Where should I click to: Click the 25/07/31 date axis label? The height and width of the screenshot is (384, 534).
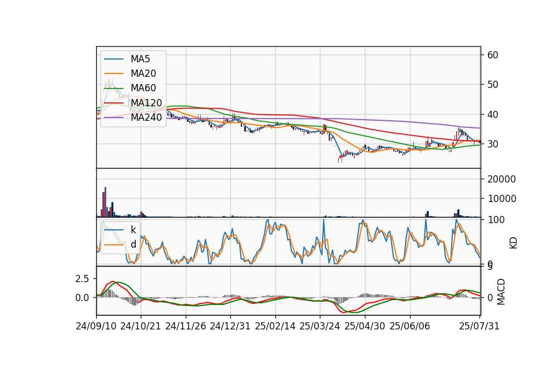click(x=479, y=326)
